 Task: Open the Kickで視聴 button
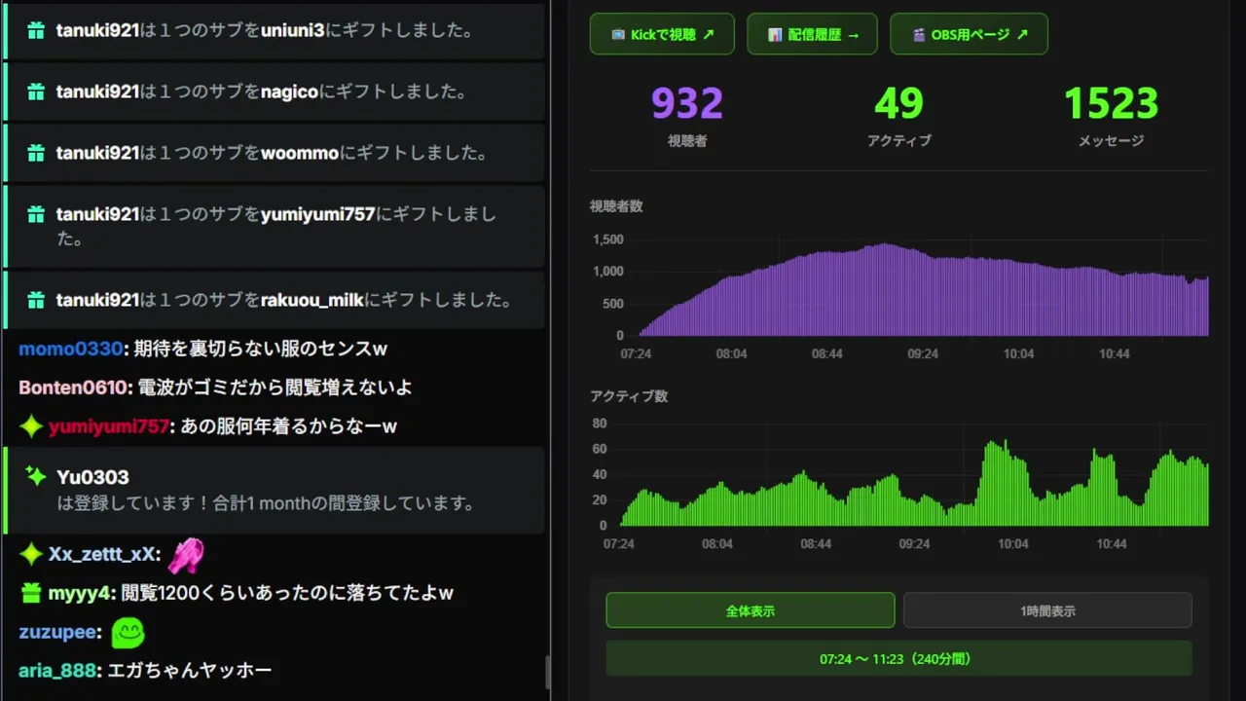point(662,34)
